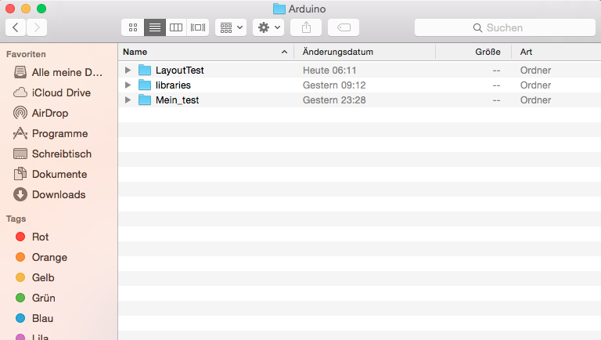The width and height of the screenshot is (601, 340).
Task: Select the Grün tag
Action: click(35, 298)
